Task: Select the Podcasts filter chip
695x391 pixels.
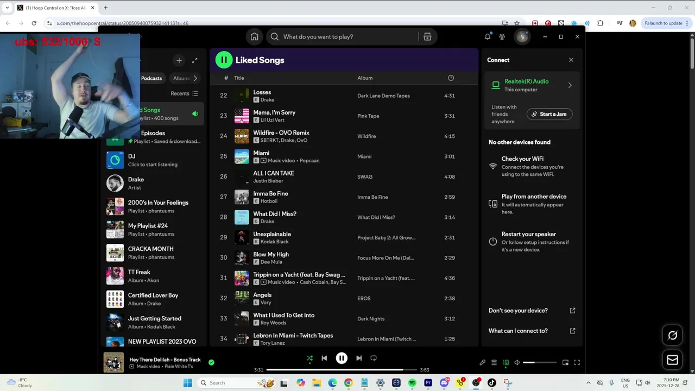Action: 151,78
